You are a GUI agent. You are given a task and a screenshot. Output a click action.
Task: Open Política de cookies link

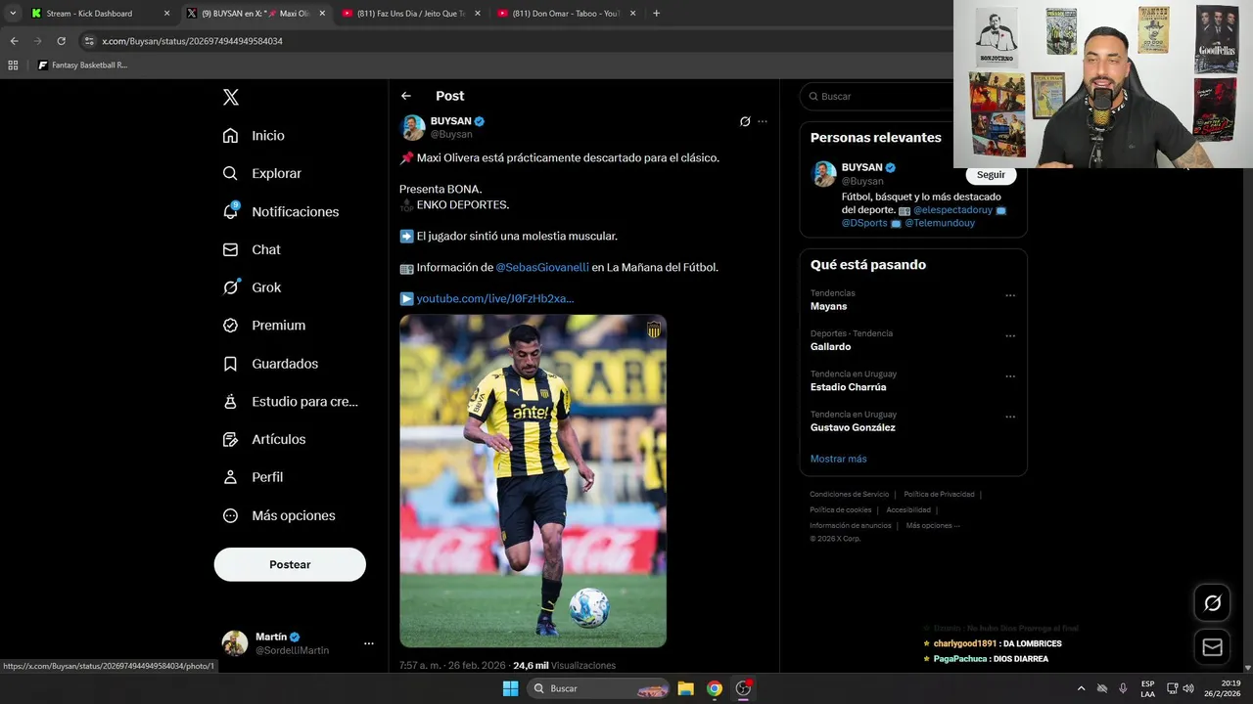click(x=840, y=510)
